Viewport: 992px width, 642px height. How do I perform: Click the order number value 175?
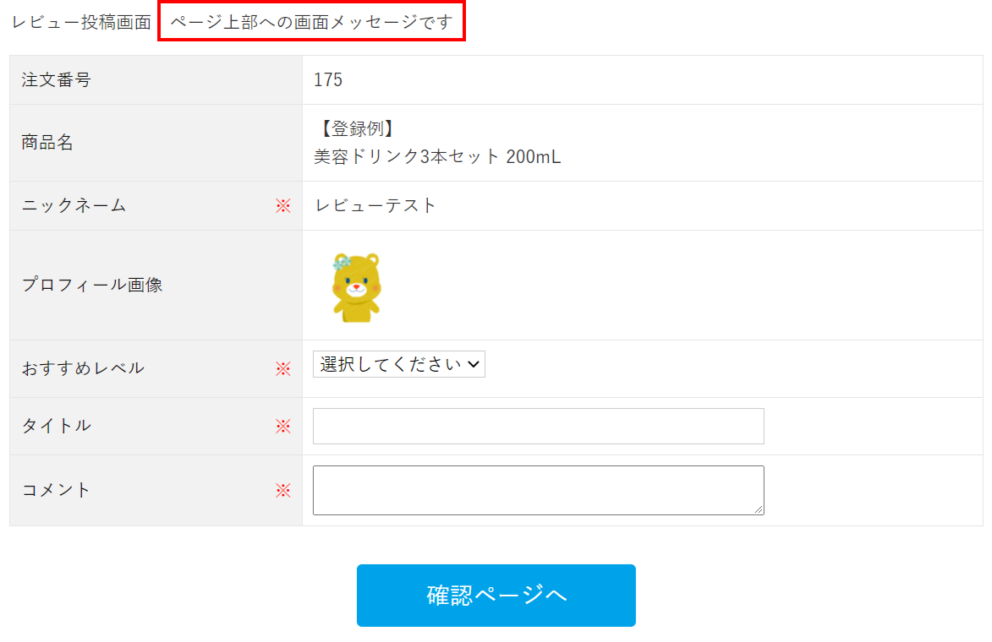(x=328, y=80)
